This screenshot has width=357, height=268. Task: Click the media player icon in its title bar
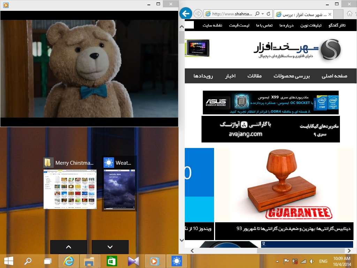(6, 5)
